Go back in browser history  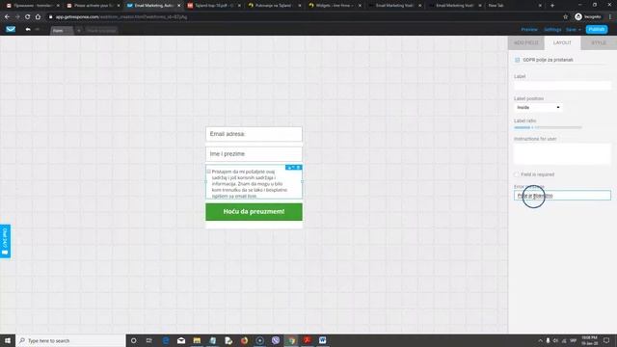tap(7, 17)
